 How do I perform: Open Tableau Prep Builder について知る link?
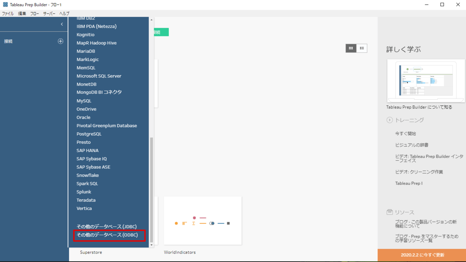pyautogui.click(x=419, y=107)
